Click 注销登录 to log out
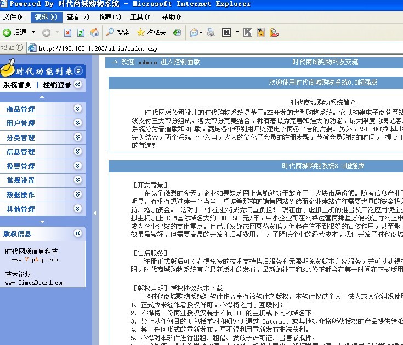The image size is (403, 345). point(57,85)
